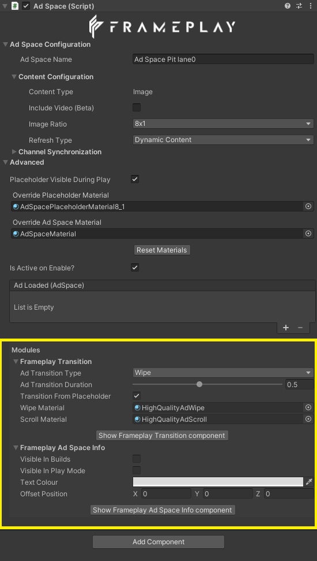
Task: Toggle the Ad Space script enabled checkbox
Action: click(26, 6)
